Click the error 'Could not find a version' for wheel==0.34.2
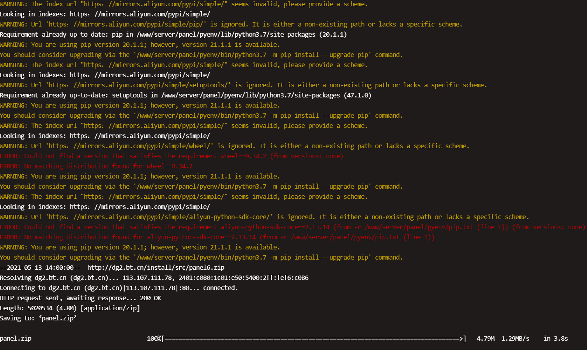This screenshot has height=350, width=587. coord(172,156)
